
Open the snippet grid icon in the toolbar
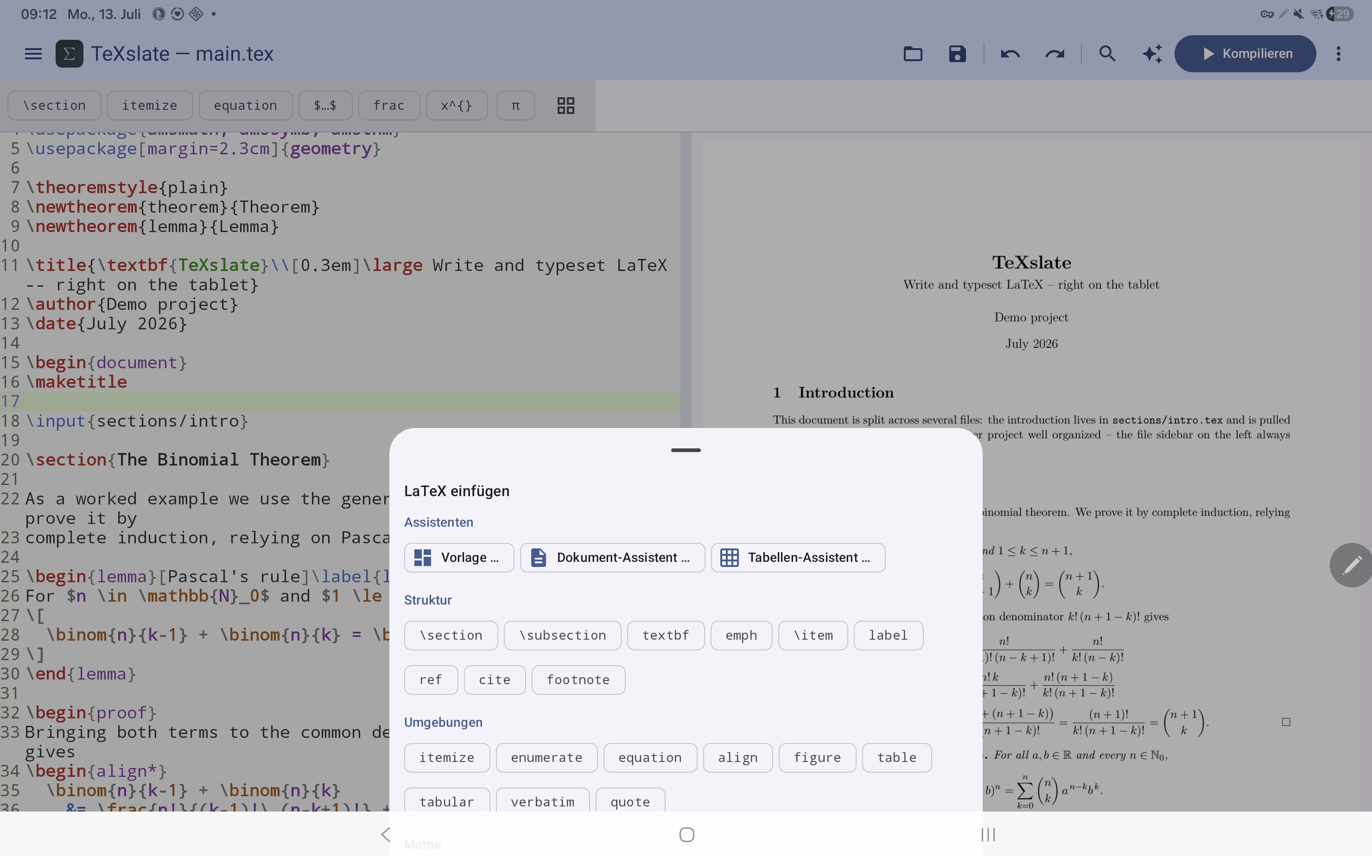(x=565, y=105)
